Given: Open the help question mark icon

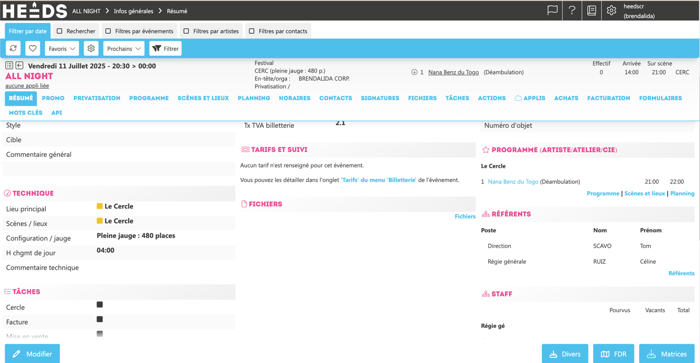Looking at the screenshot, I should click(x=572, y=10).
